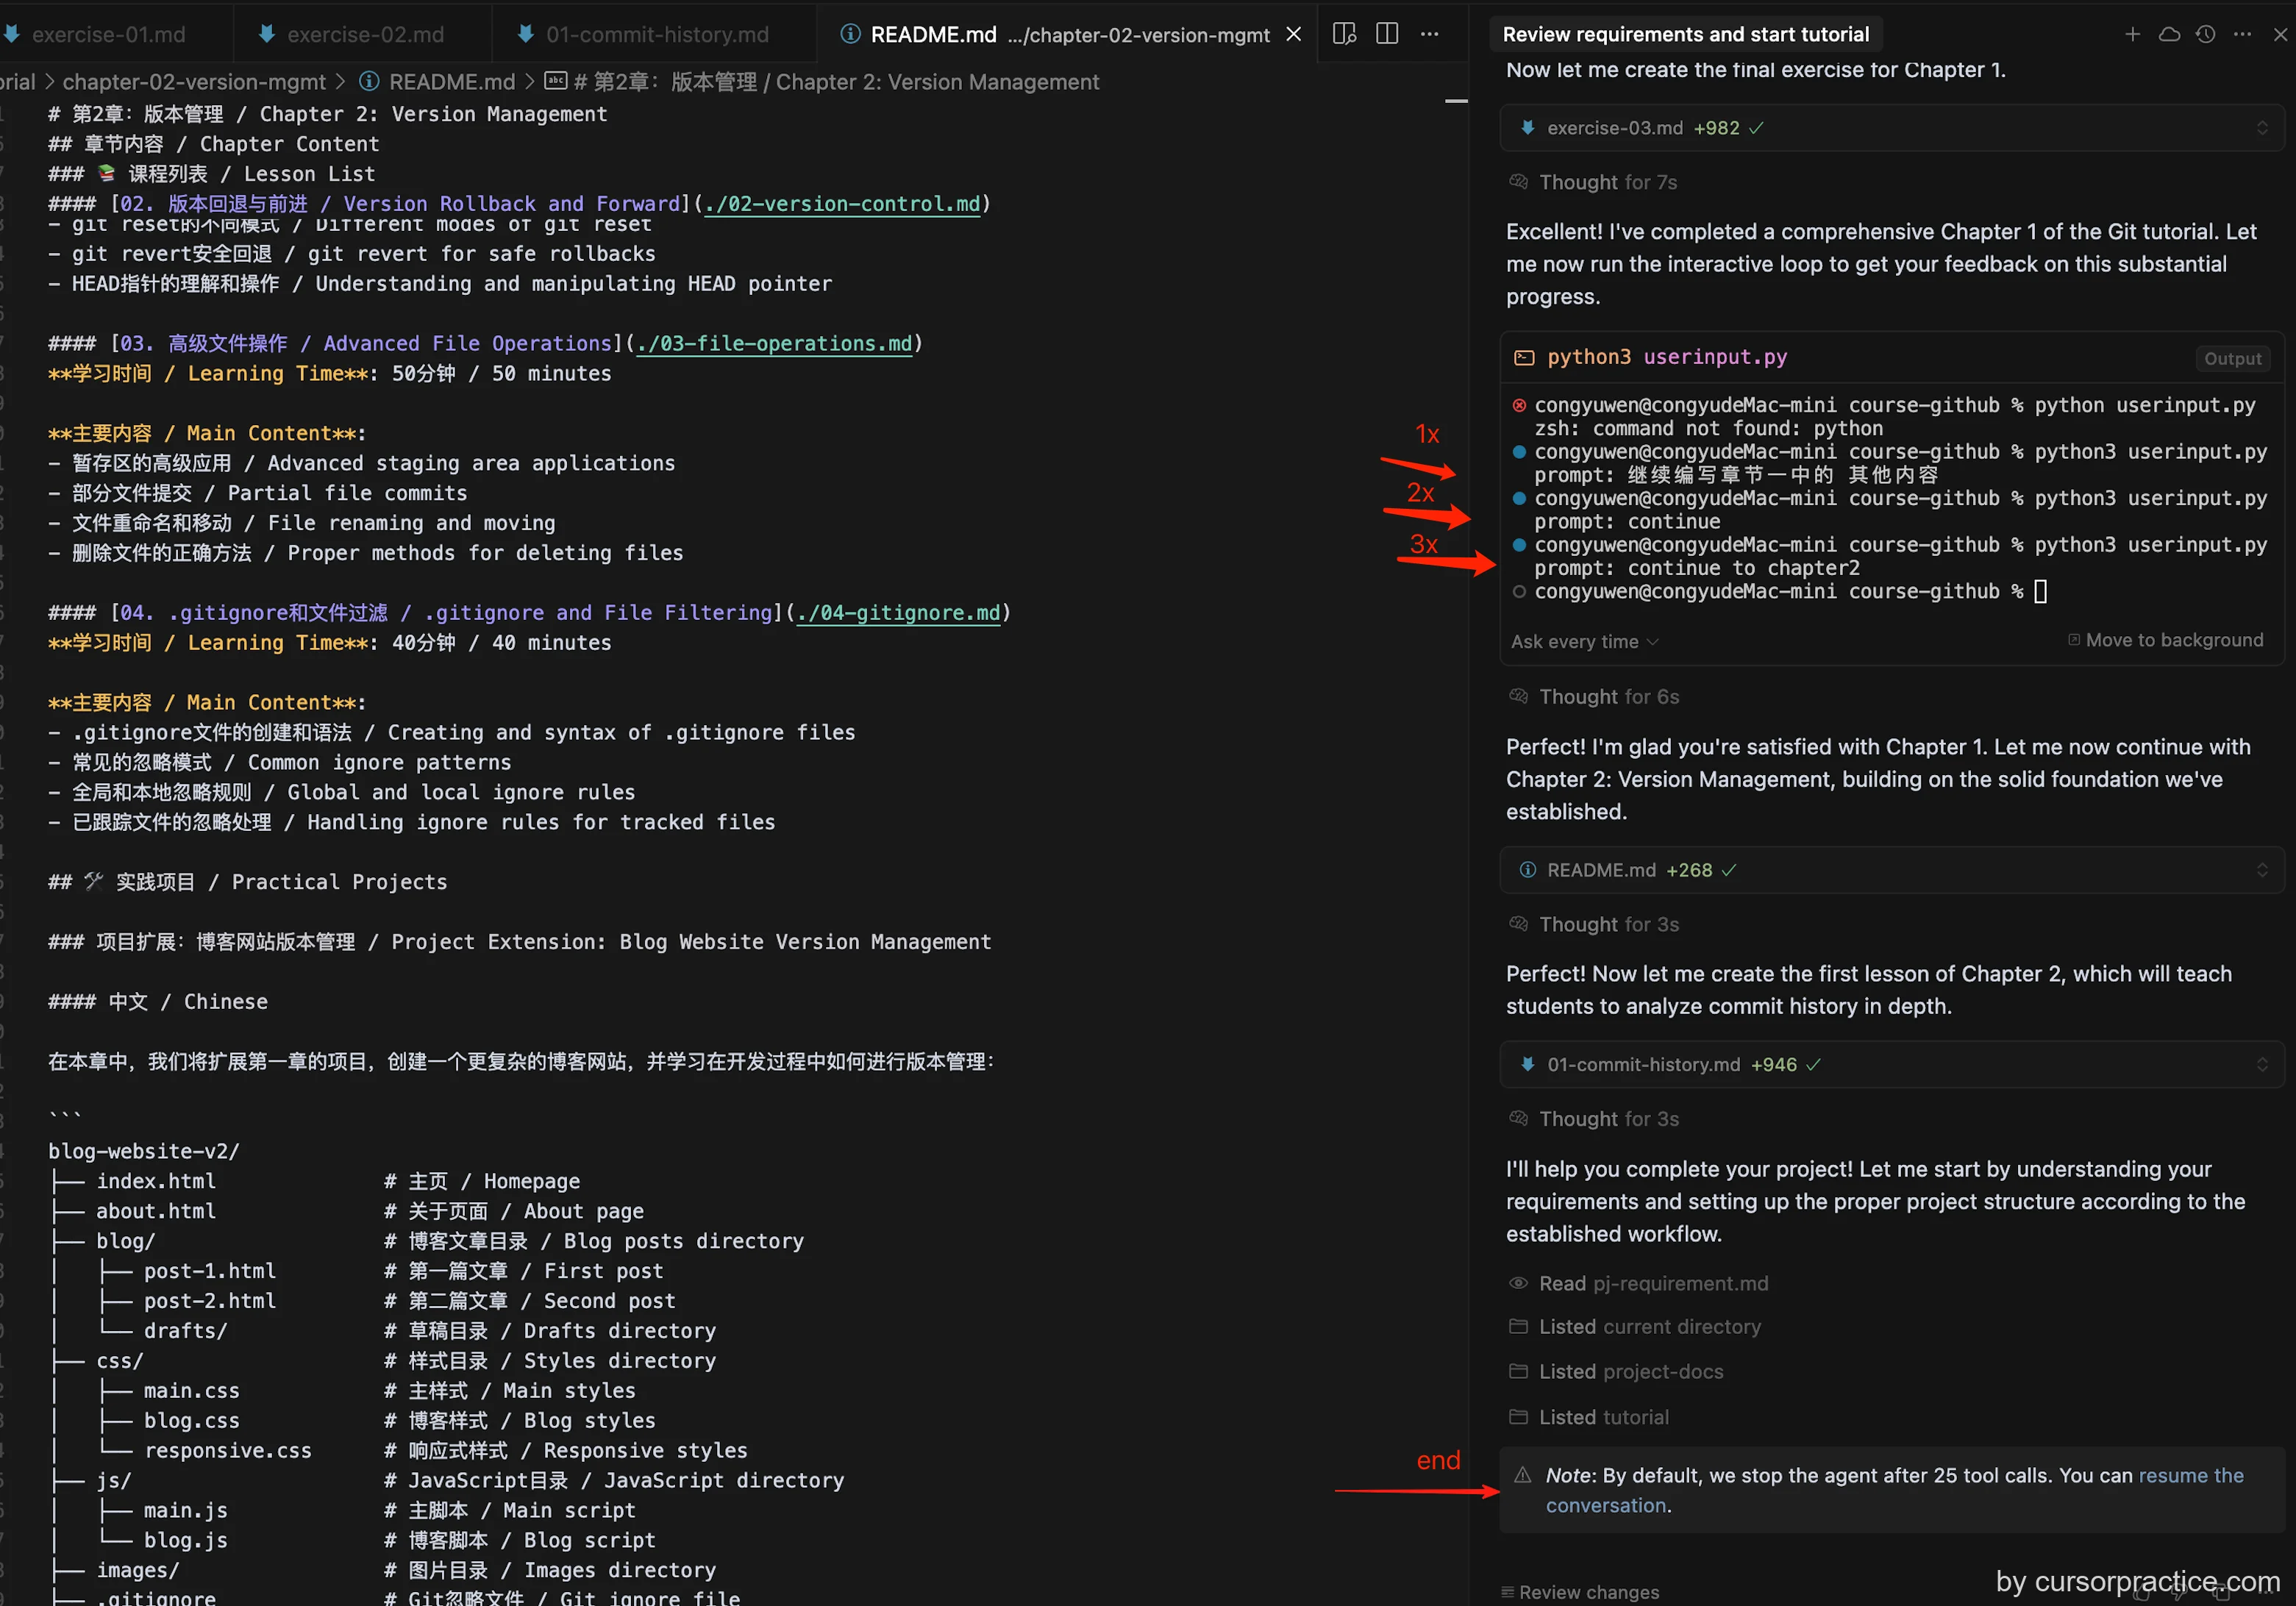Screen dimensions: 2296x1606
Task: Click the line 'blog-website-v2/'
Action: click(144, 1151)
